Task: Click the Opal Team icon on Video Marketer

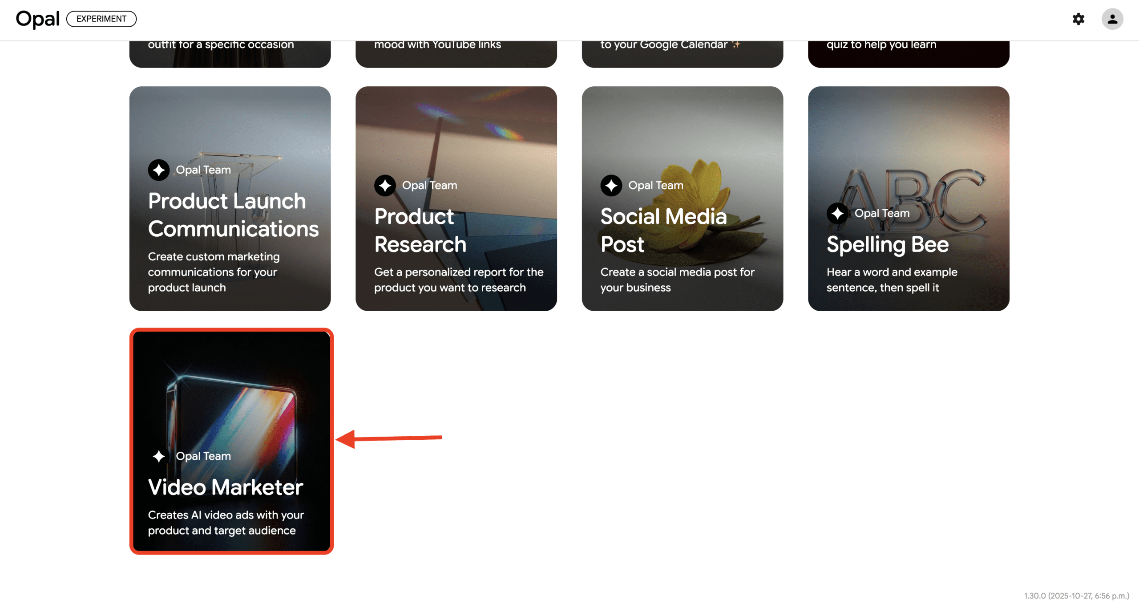Action: [x=159, y=456]
